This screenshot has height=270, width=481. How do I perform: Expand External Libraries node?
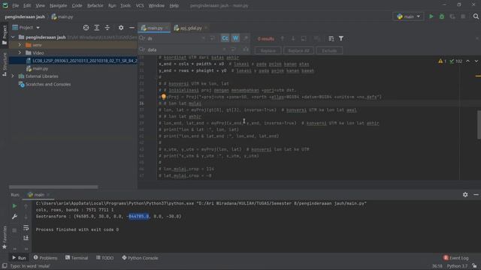pyautogui.click(x=13, y=76)
